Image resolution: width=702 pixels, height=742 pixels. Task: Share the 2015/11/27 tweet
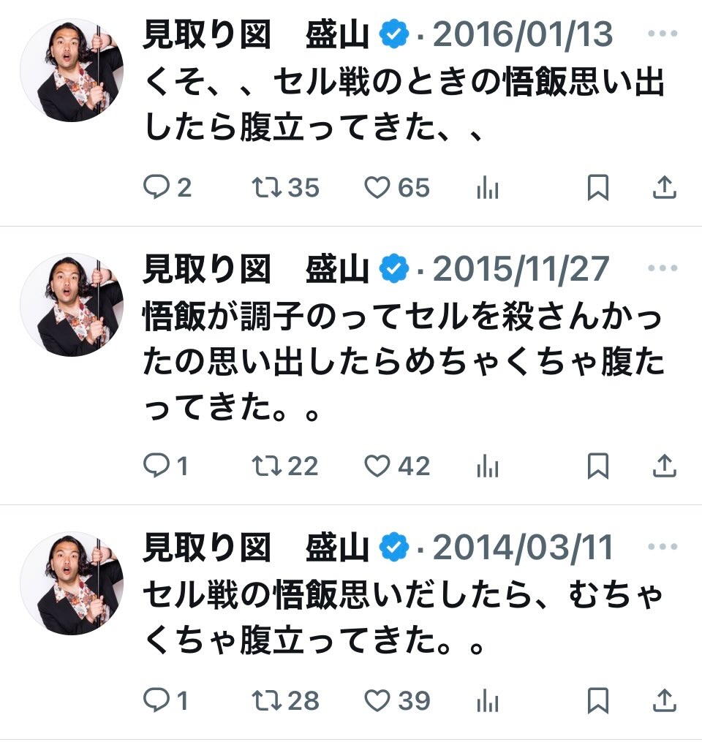coord(663,466)
